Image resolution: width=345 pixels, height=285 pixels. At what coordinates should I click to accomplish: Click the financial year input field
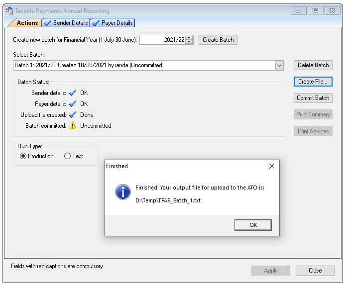tap(162, 40)
